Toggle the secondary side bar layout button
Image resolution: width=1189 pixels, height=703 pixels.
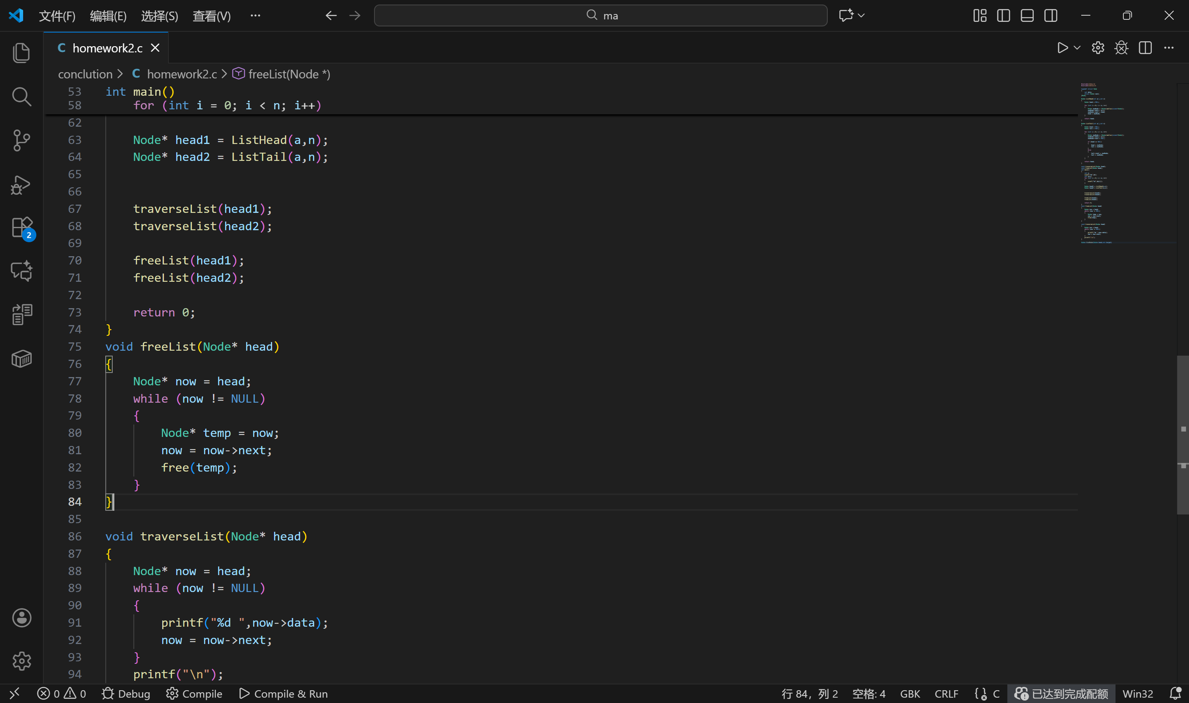pos(1051,16)
